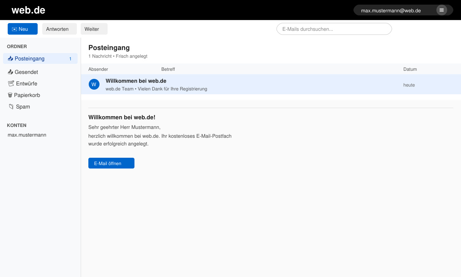
Task: Click the Gesendet outbox icon
Action: 10,72
